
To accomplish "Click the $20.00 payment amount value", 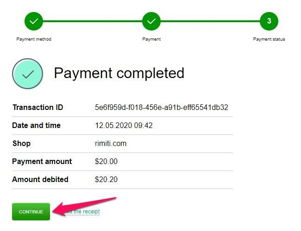I will coord(106,162).
